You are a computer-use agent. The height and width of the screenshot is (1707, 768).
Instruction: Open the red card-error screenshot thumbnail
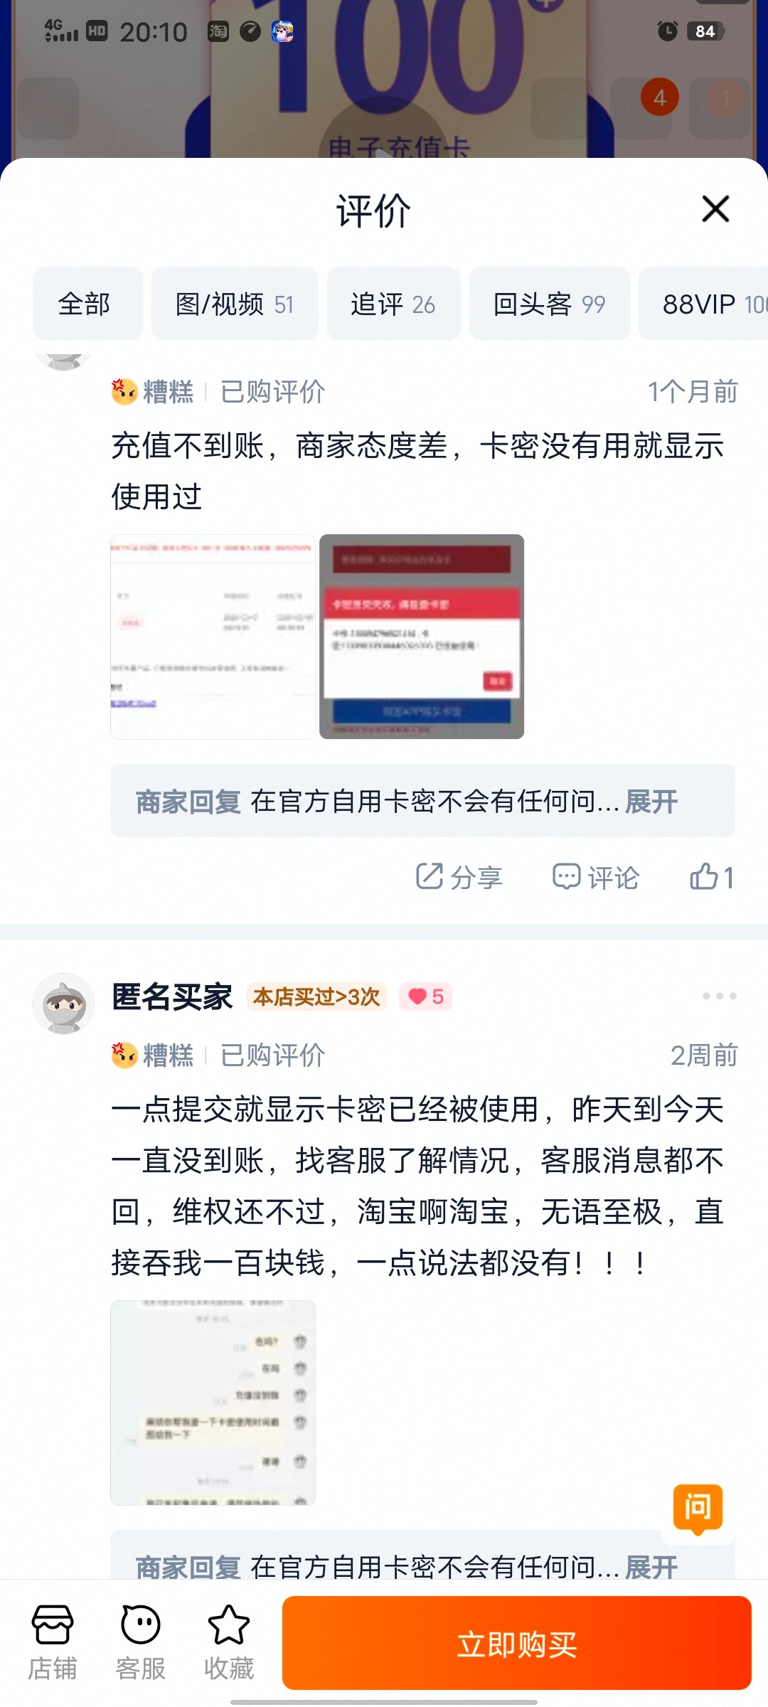click(x=422, y=637)
